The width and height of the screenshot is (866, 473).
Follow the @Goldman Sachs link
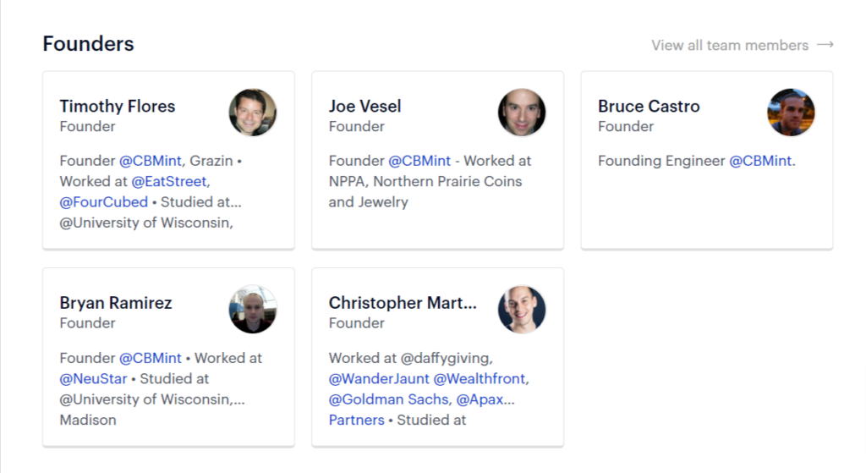tap(390, 399)
